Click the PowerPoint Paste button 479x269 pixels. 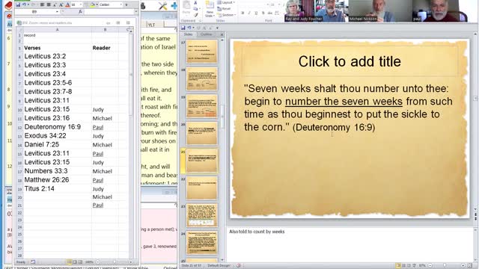[186, 7]
